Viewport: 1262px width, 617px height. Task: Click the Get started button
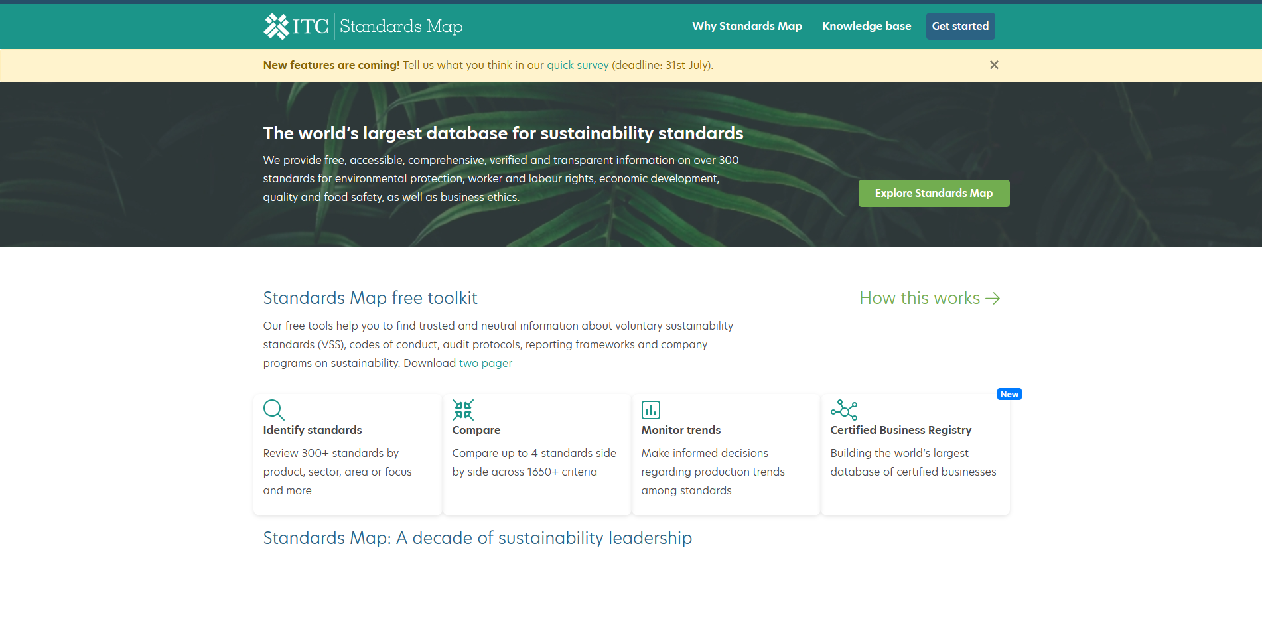960,26
